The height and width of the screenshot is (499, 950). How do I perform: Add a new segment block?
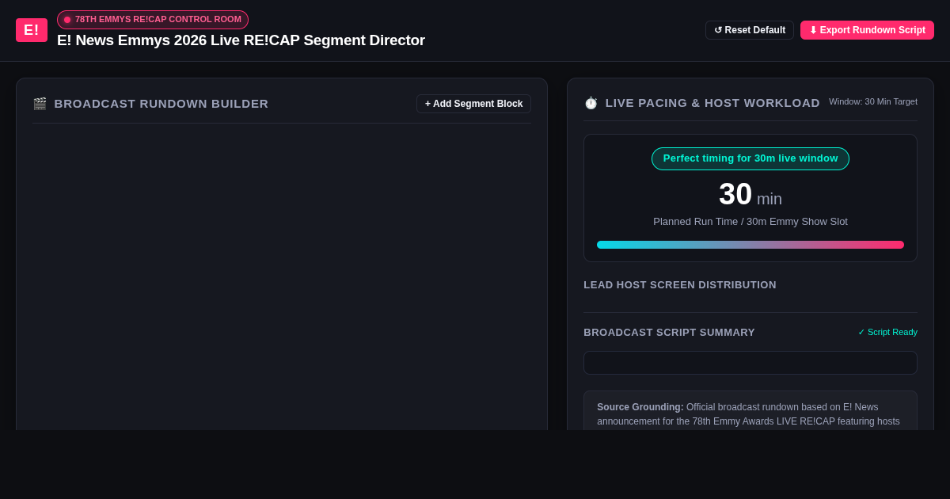[473, 104]
